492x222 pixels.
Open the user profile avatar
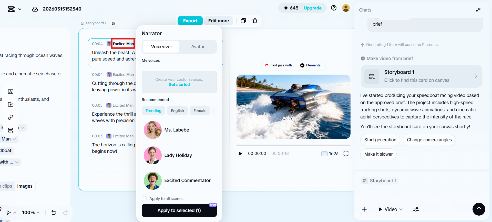tap(346, 8)
